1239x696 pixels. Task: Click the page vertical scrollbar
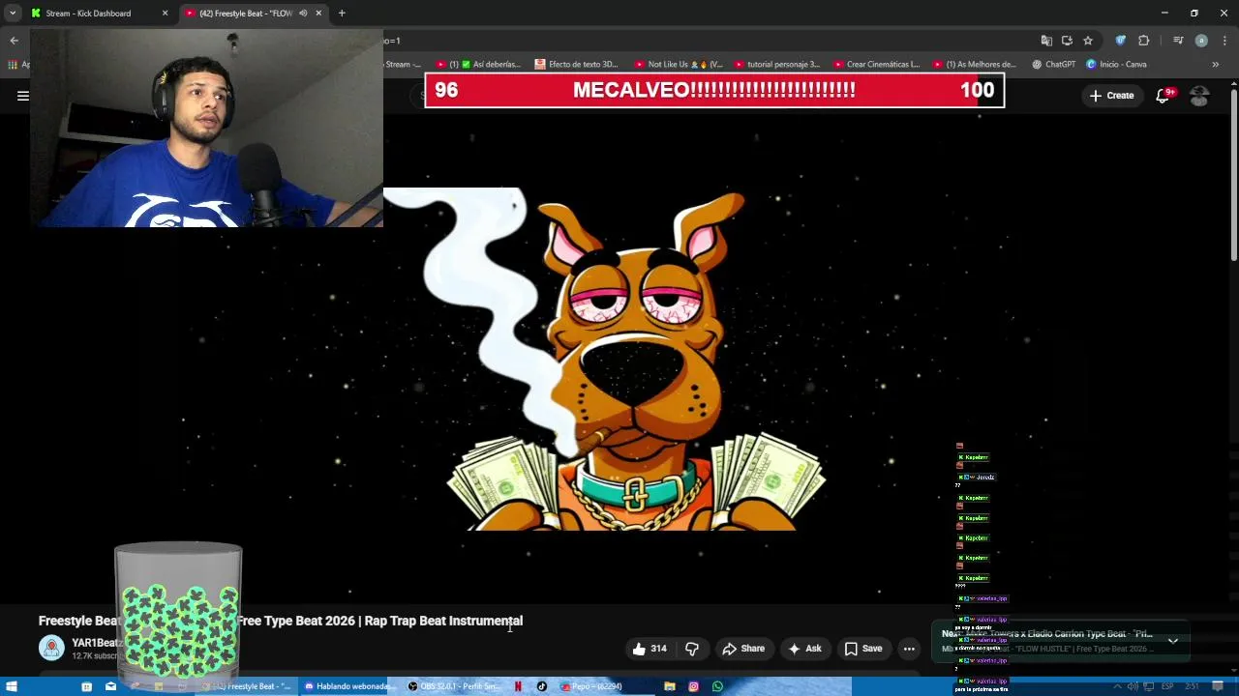[x=1233, y=174]
